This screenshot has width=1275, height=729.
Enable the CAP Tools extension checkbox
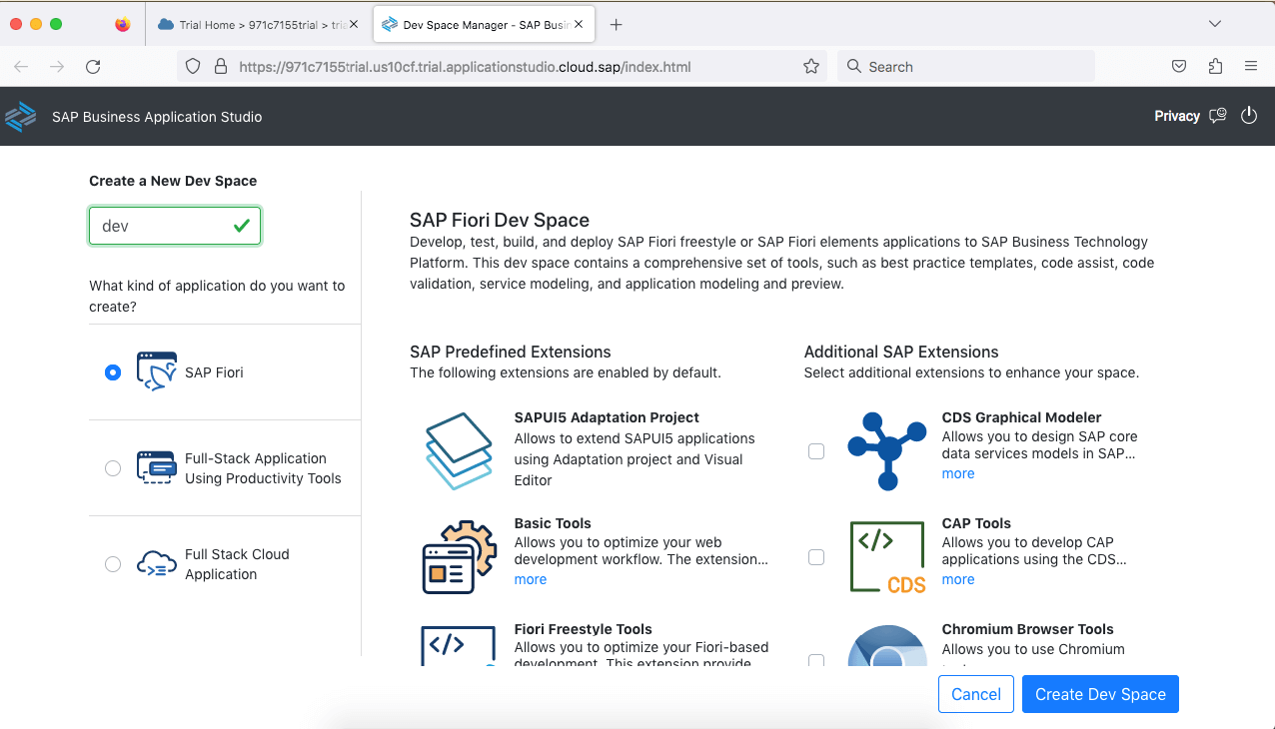point(816,557)
